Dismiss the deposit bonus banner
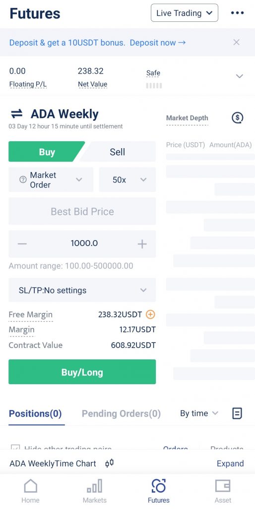This screenshot has width=255, height=509. (x=237, y=42)
